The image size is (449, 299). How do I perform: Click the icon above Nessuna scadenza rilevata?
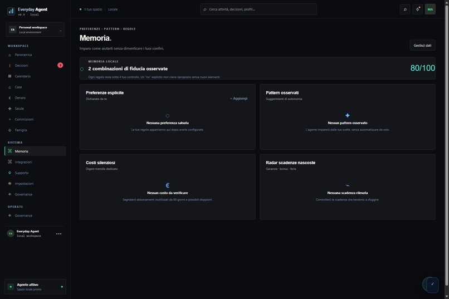click(x=348, y=185)
